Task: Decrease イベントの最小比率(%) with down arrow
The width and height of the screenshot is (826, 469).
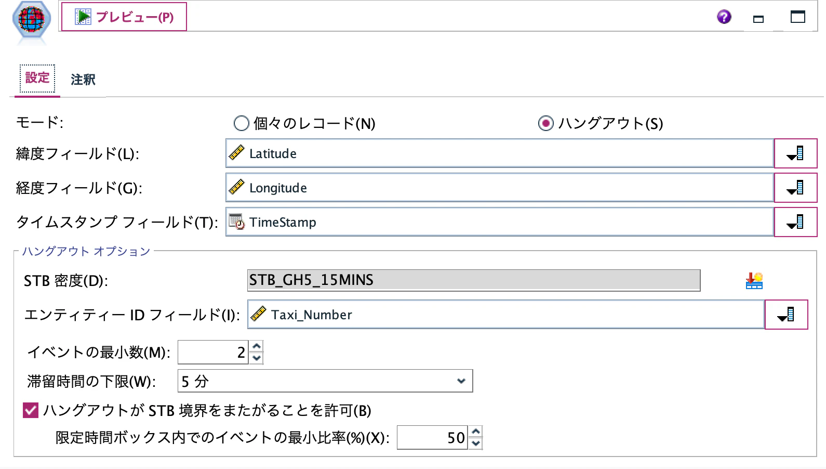Action: (476, 444)
